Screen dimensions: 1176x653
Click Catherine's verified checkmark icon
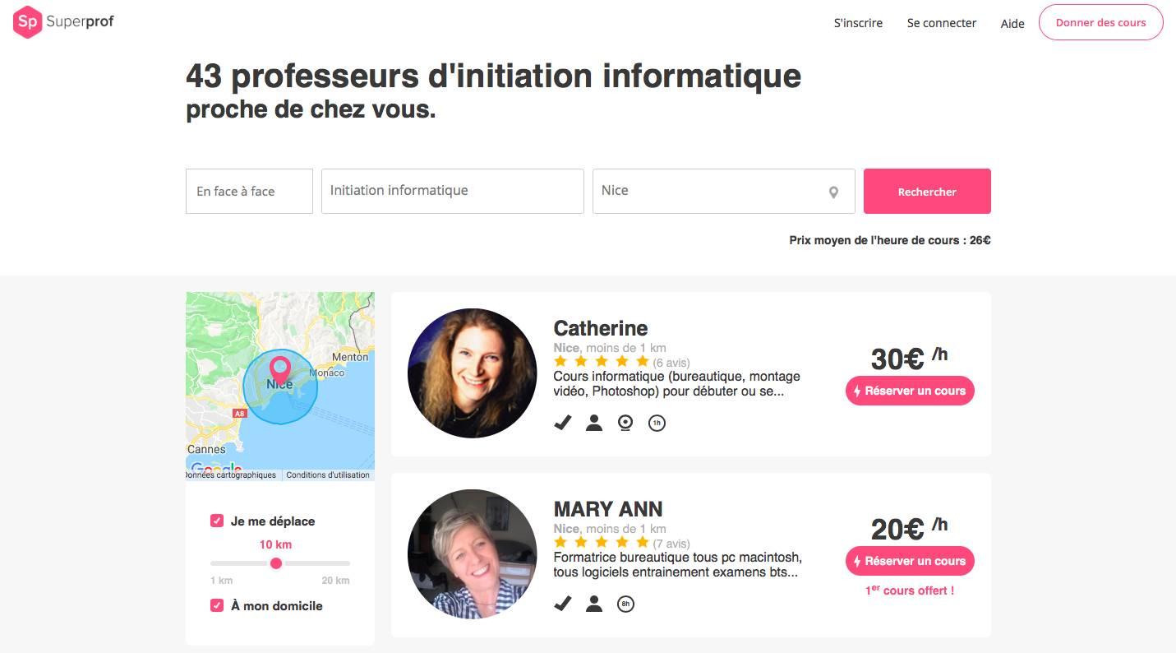click(563, 423)
